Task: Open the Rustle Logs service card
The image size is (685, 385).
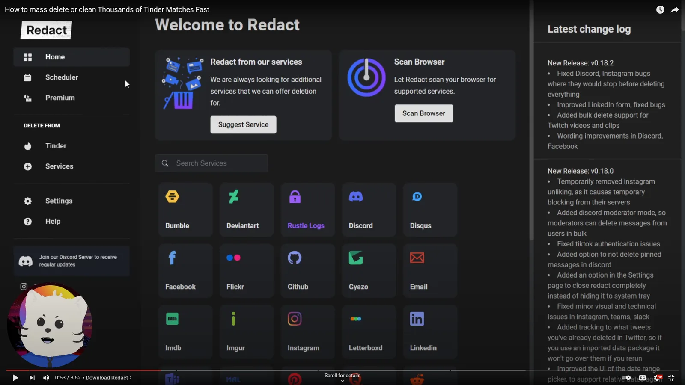Action: [x=308, y=210]
